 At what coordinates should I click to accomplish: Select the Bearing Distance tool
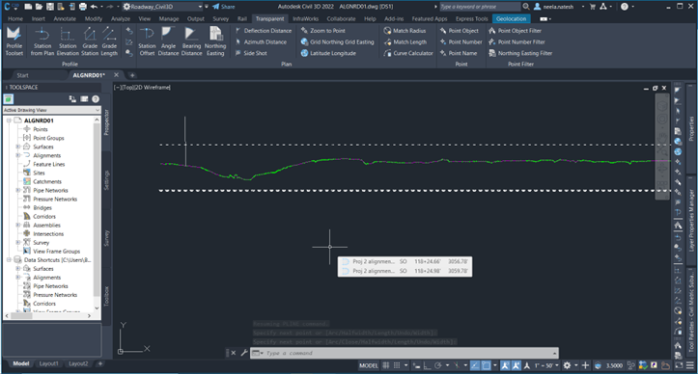(x=191, y=41)
